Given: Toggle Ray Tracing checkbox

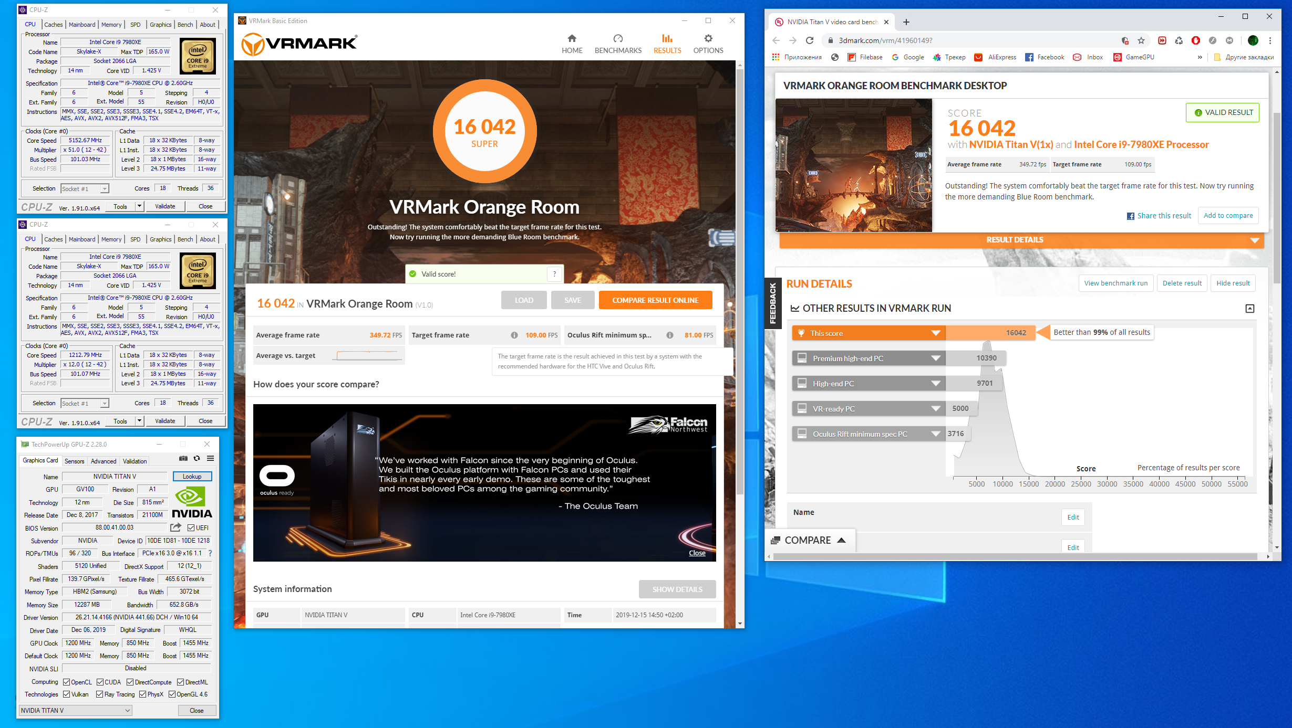Looking at the screenshot, I should coord(100,694).
